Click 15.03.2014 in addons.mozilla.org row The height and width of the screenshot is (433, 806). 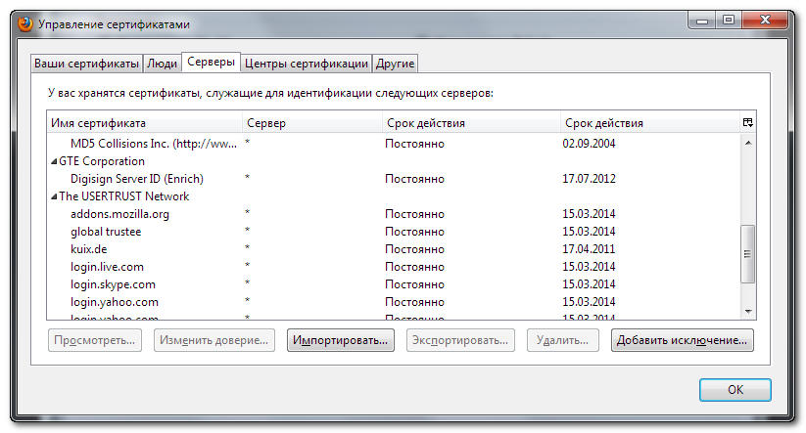point(589,214)
